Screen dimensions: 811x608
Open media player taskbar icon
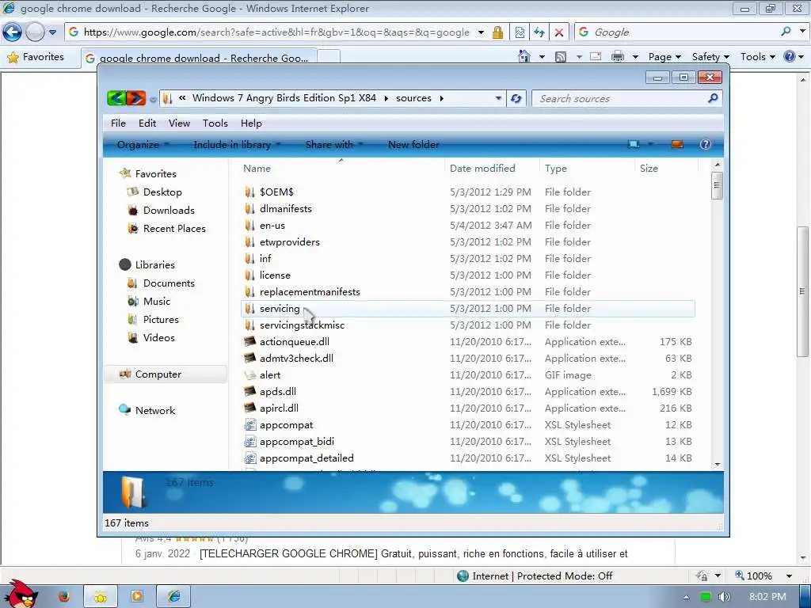point(136,597)
